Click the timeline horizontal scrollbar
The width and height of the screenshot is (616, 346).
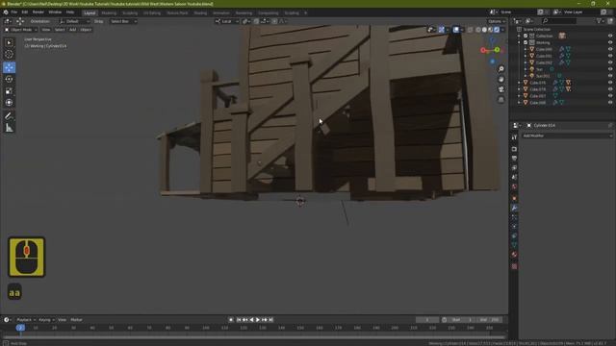tap(254, 337)
